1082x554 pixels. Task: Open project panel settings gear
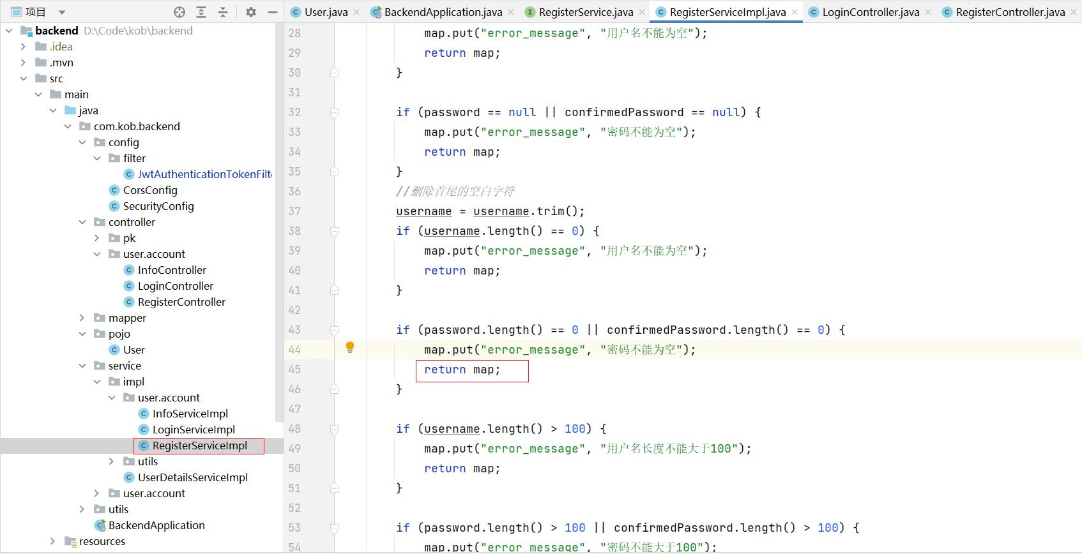point(251,12)
